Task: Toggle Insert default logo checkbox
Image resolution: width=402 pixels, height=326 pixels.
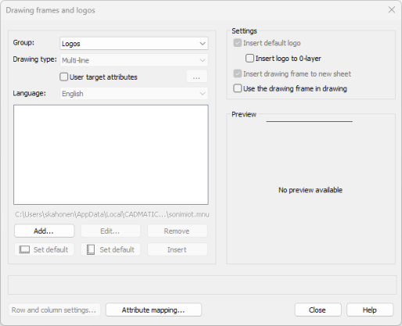Action: pos(238,43)
